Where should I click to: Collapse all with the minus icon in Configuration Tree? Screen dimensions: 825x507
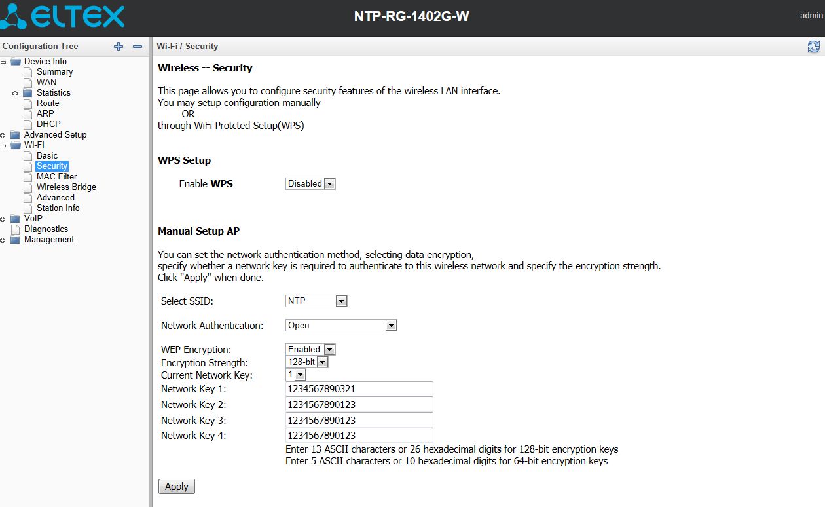point(137,47)
